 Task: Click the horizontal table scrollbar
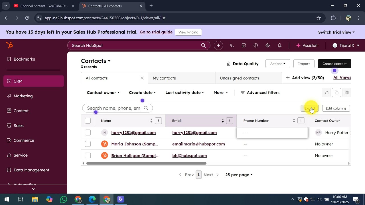click(x=146, y=163)
